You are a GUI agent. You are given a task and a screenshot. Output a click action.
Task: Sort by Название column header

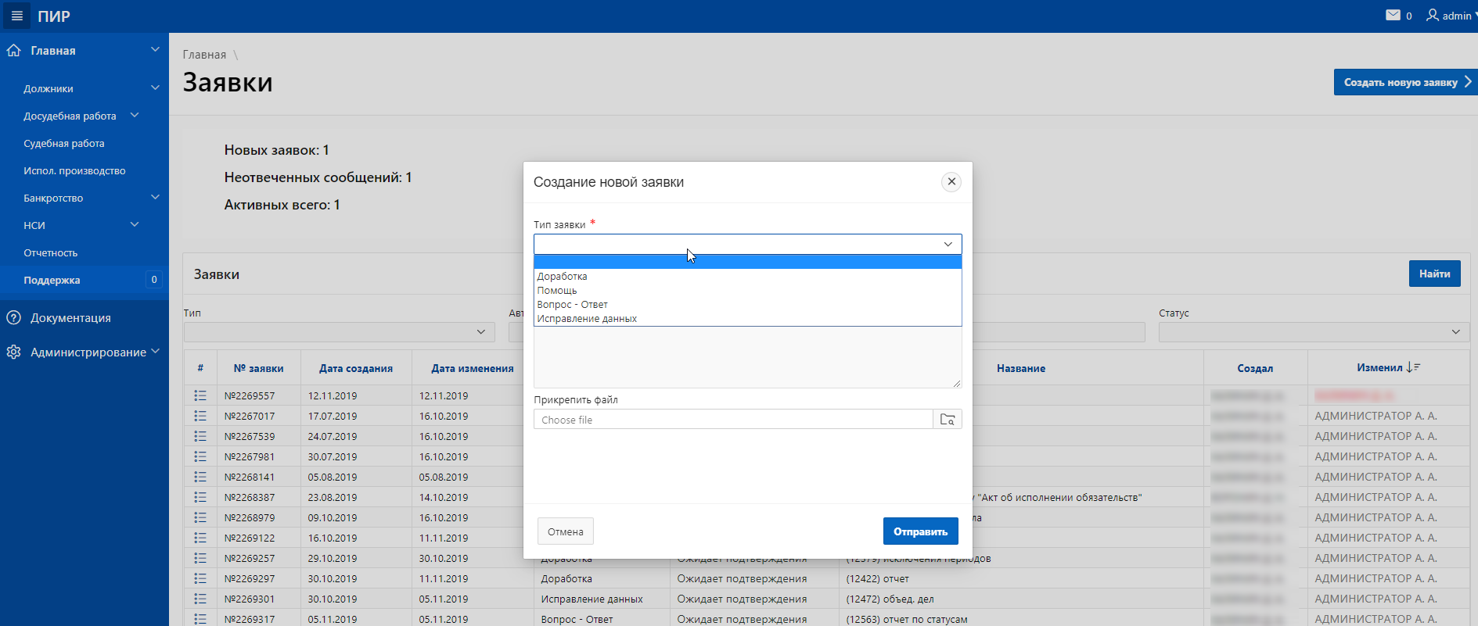(1021, 368)
